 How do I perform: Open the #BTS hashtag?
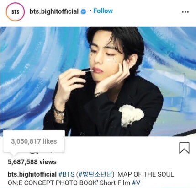(x=66, y=174)
